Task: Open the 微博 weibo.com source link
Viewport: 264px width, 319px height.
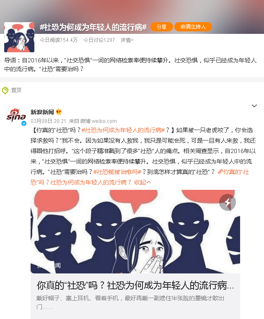Action: pos(98,121)
